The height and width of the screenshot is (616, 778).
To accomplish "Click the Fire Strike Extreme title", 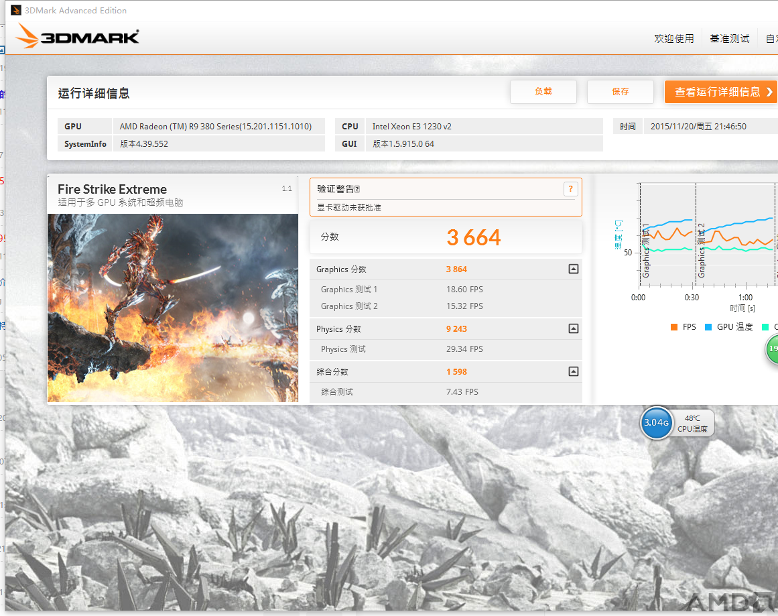I will click(112, 189).
